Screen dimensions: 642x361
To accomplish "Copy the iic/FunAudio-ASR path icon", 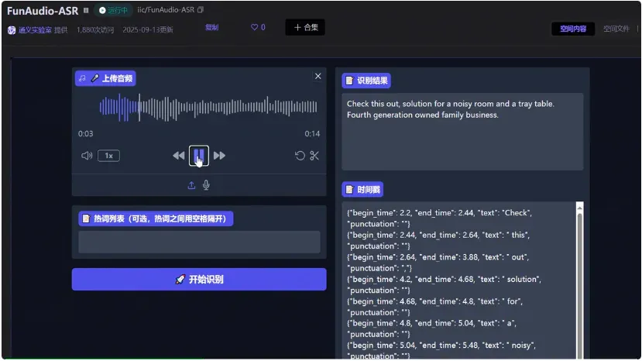I will pos(201,10).
